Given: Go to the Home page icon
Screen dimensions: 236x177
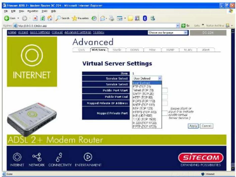Looking at the screenshot, I should 50,18.
